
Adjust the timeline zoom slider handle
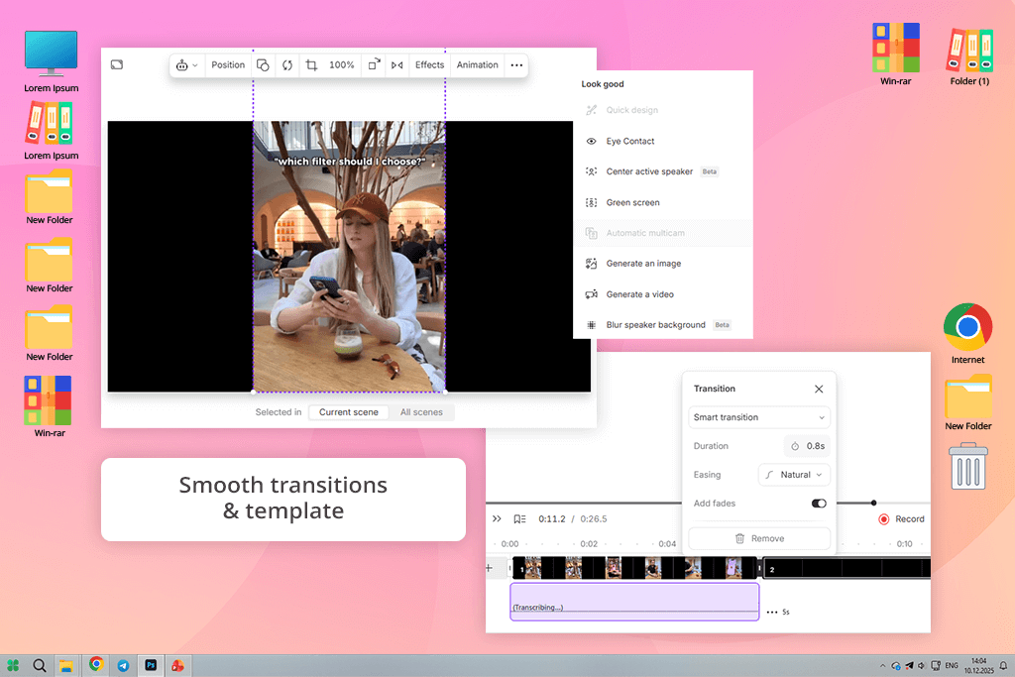873,503
